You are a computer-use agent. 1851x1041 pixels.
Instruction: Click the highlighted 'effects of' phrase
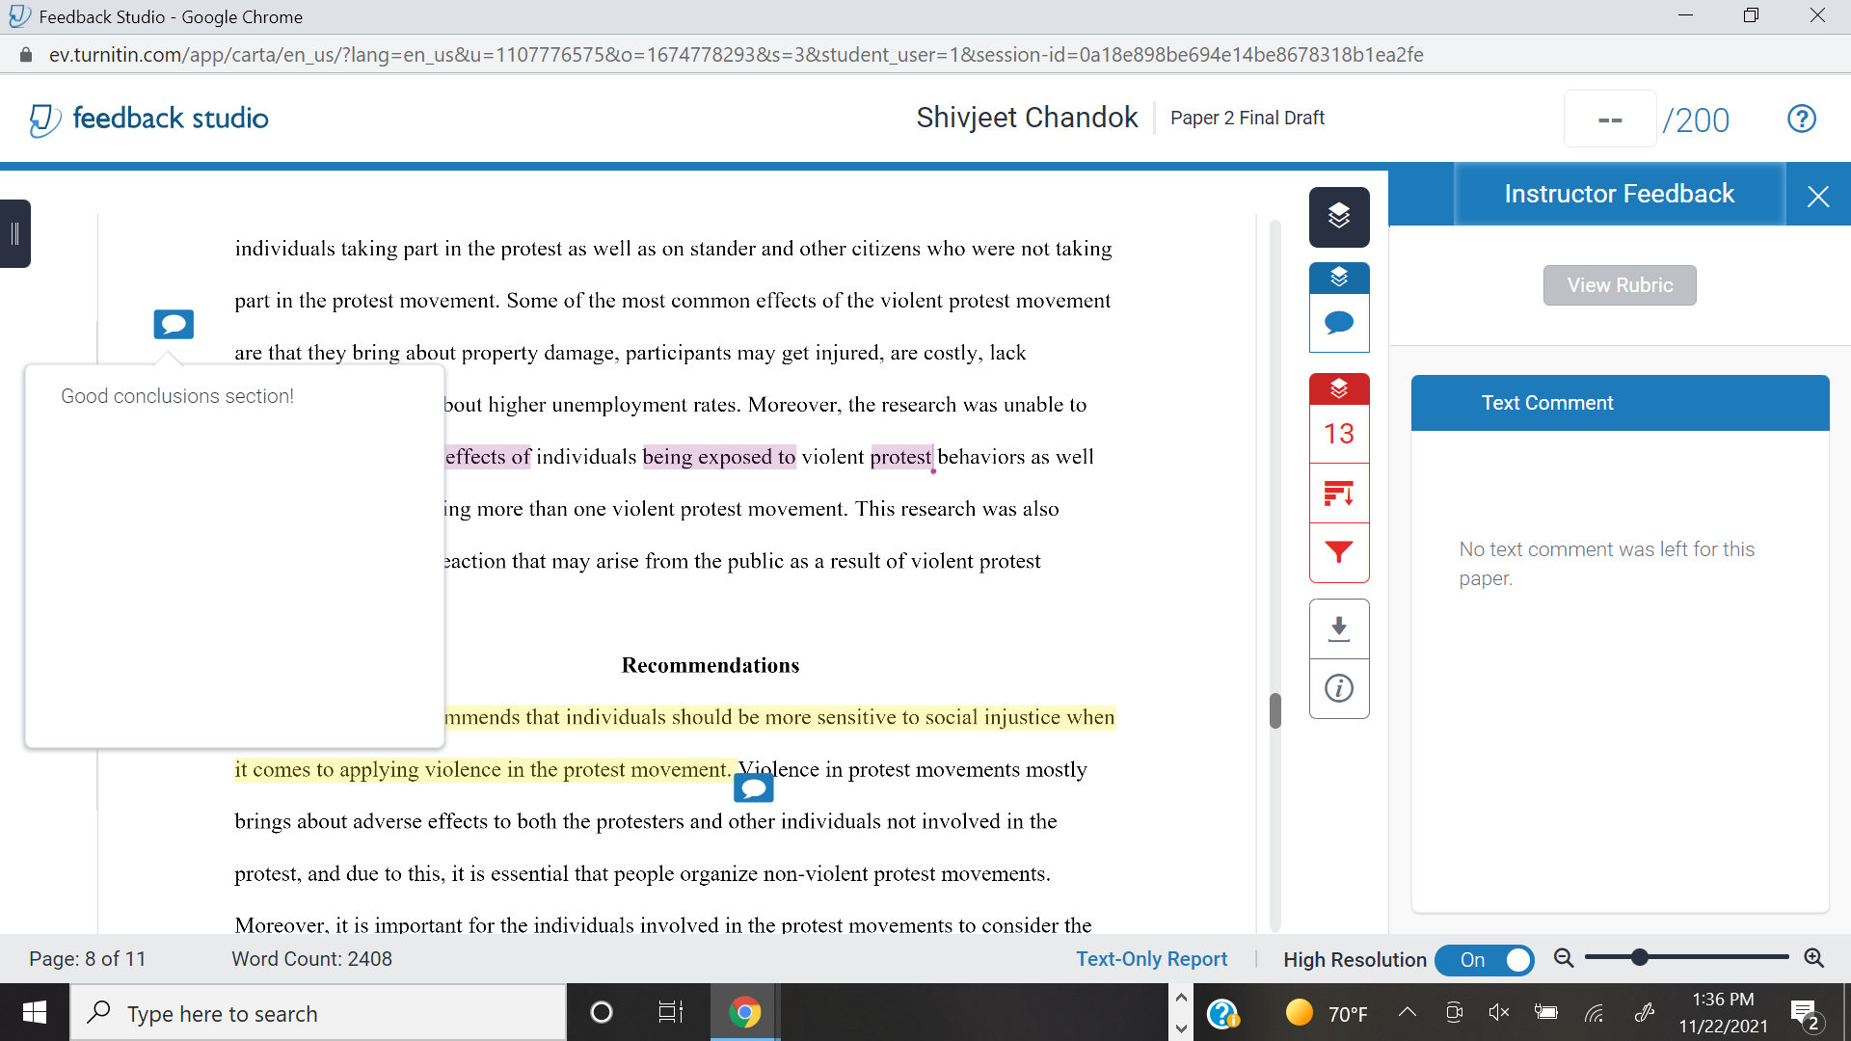(x=488, y=457)
